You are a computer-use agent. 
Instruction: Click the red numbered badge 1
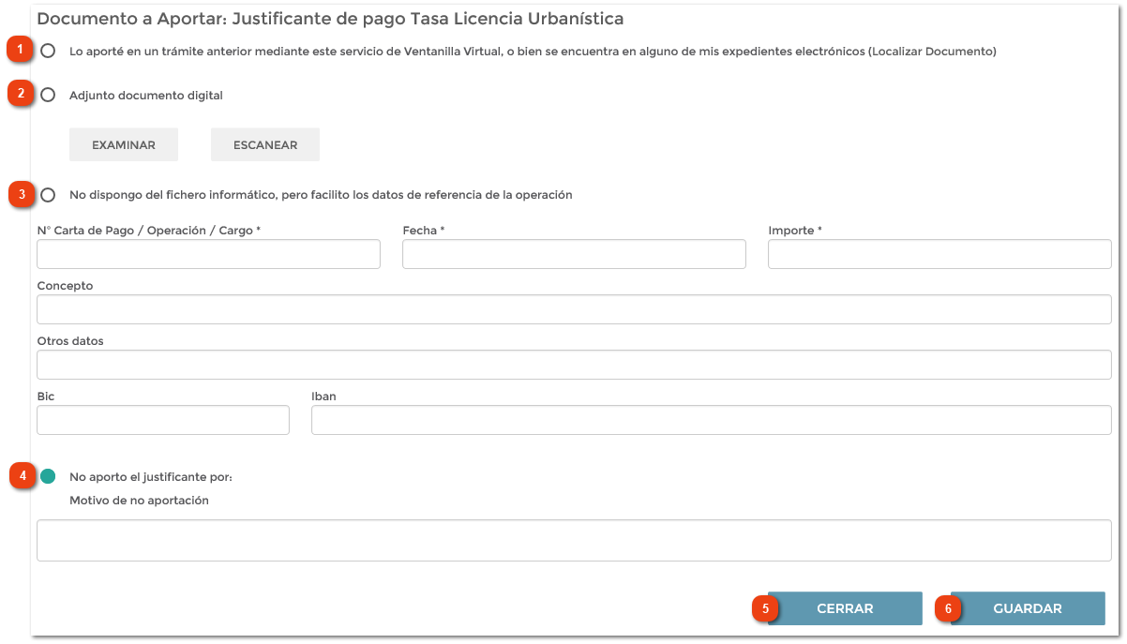coord(18,48)
